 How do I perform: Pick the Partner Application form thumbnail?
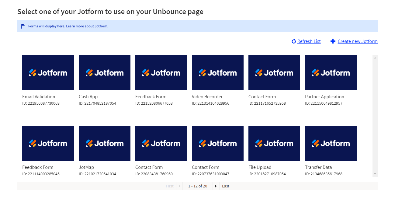click(331, 72)
